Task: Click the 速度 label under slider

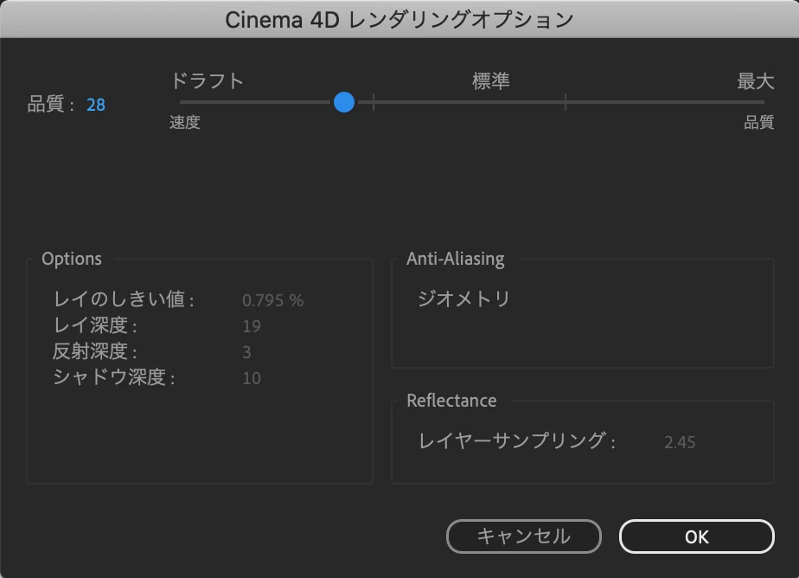Action: [185, 122]
